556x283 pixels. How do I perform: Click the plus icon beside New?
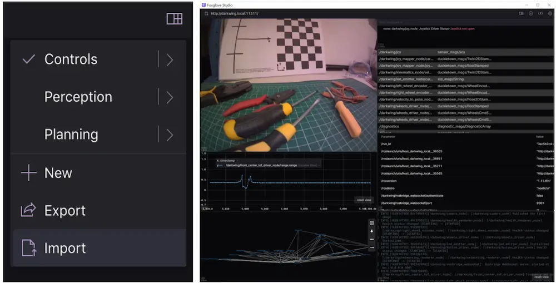click(x=29, y=173)
